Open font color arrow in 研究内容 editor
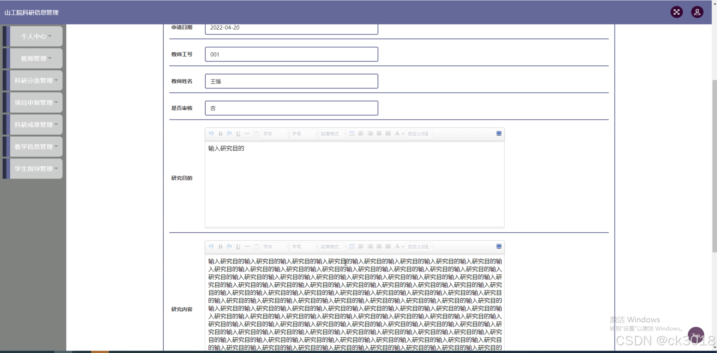 pyautogui.click(x=403, y=246)
